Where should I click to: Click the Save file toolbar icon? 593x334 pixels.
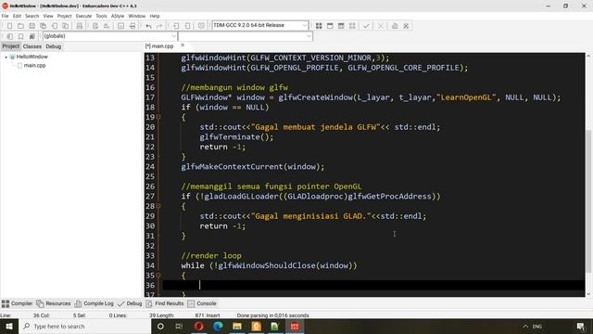32,26
